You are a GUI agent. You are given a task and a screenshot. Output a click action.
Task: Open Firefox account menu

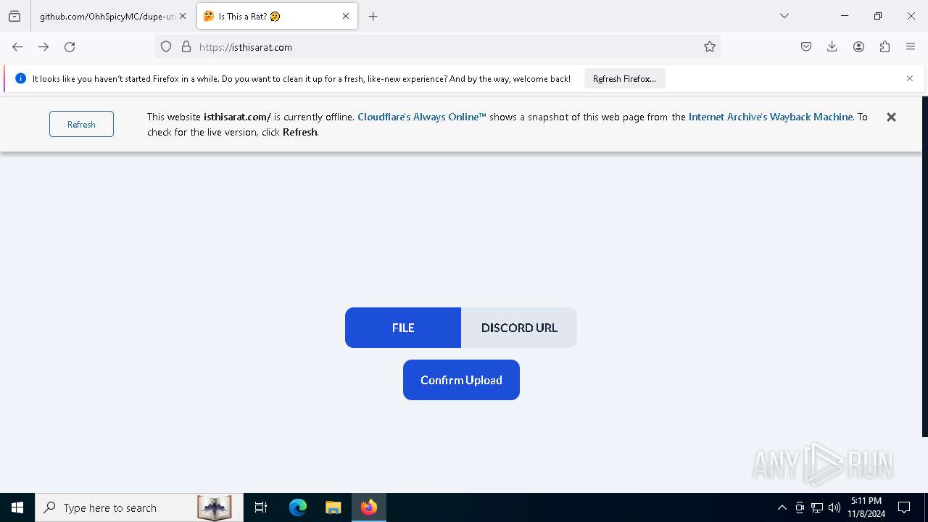pyautogui.click(x=858, y=47)
